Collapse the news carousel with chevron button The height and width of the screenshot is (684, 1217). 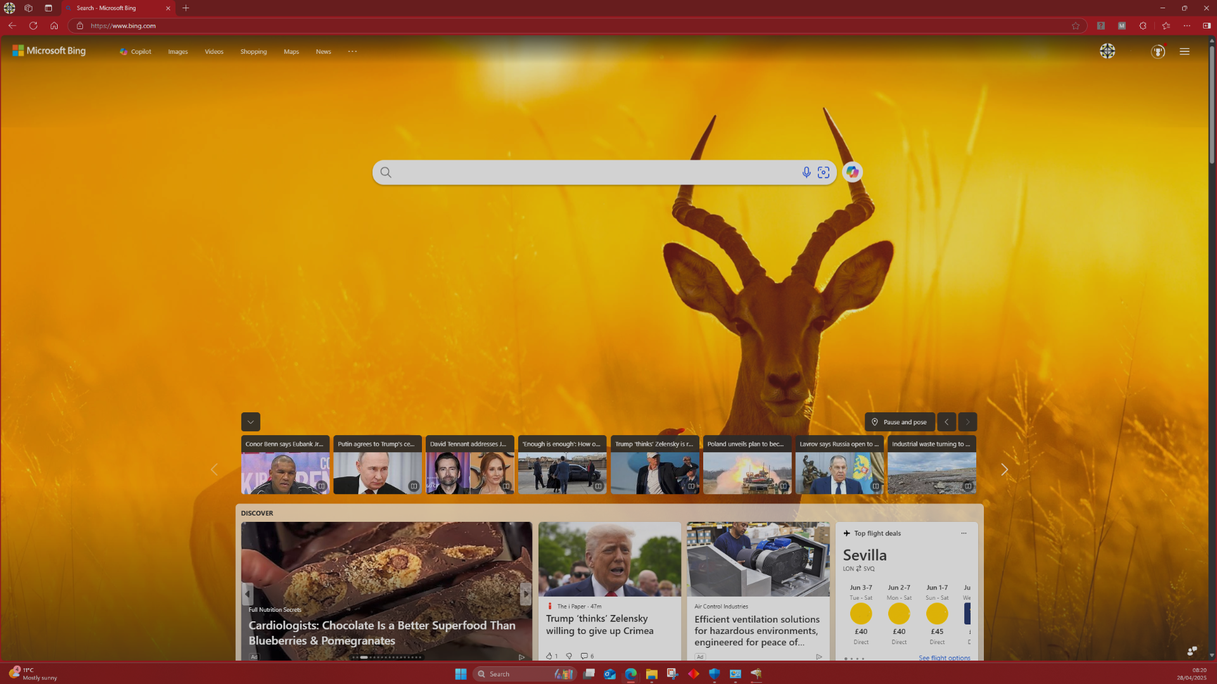pyautogui.click(x=250, y=422)
